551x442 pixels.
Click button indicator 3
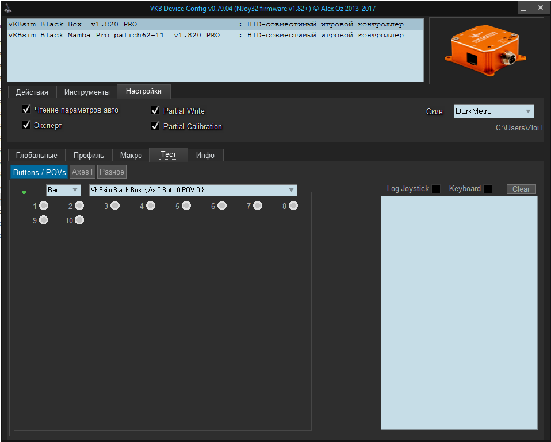pyautogui.click(x=115, y=206)
